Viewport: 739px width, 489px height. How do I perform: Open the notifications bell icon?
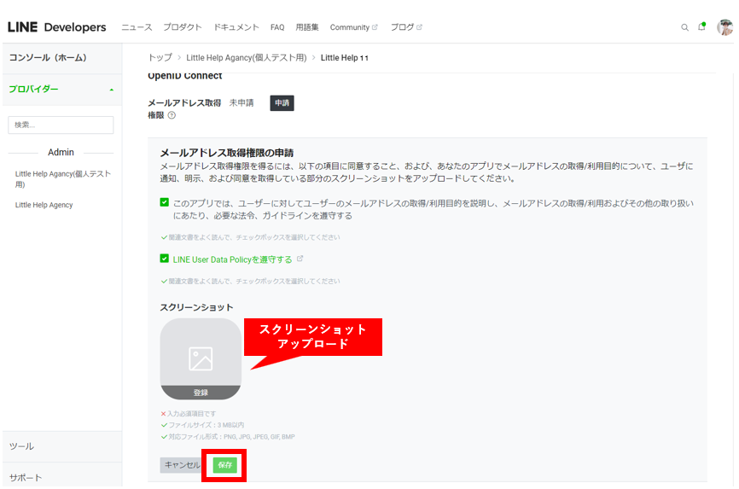(x=701, y=26)
